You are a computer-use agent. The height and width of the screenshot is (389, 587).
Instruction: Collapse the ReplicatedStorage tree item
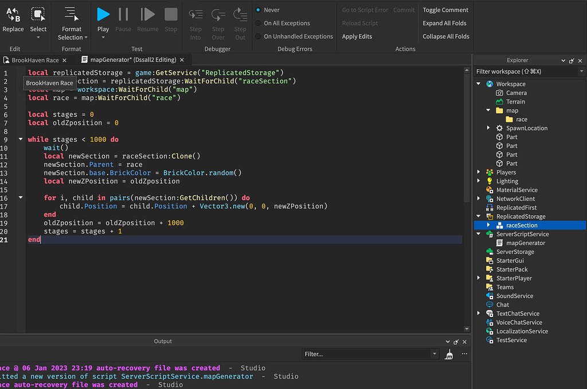pos(479,216)
